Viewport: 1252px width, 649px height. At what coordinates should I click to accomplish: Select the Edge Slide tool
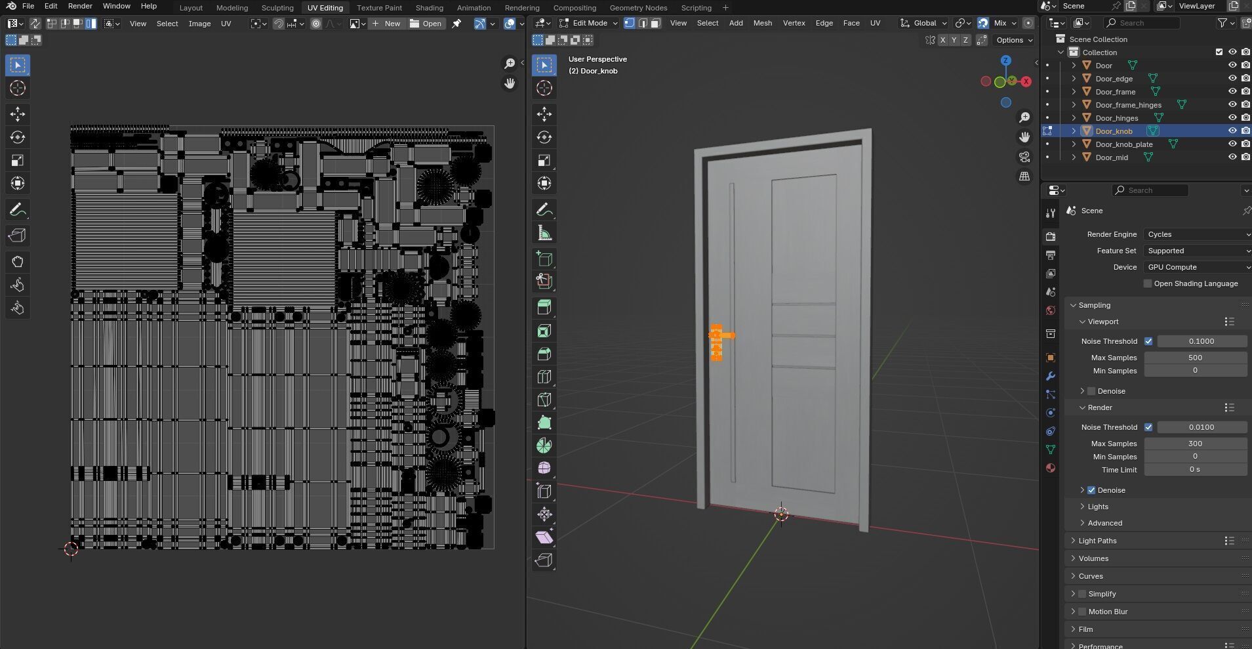(x=544, y=491)
